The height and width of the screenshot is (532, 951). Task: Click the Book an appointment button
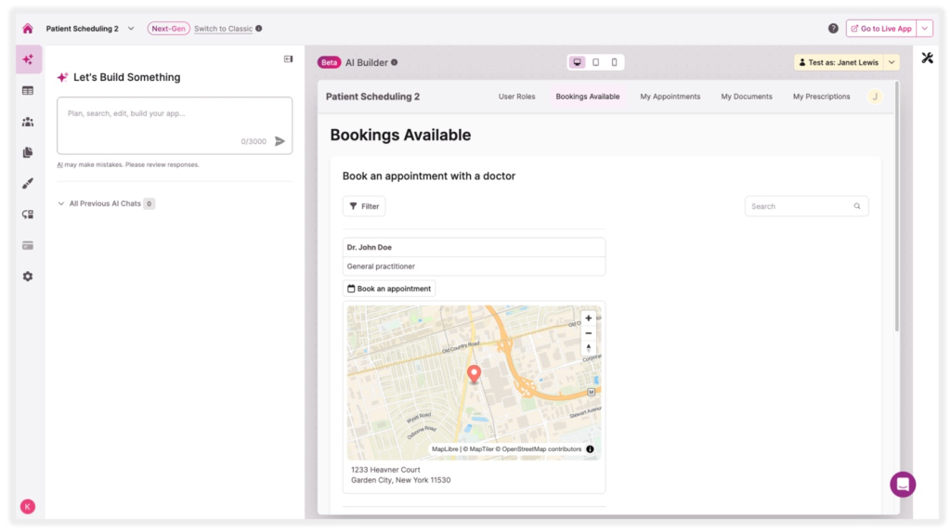tap(389, 289)
